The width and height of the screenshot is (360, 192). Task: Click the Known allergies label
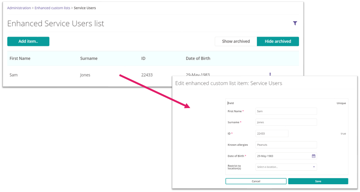pyautogui.click(x=238, y=145)
